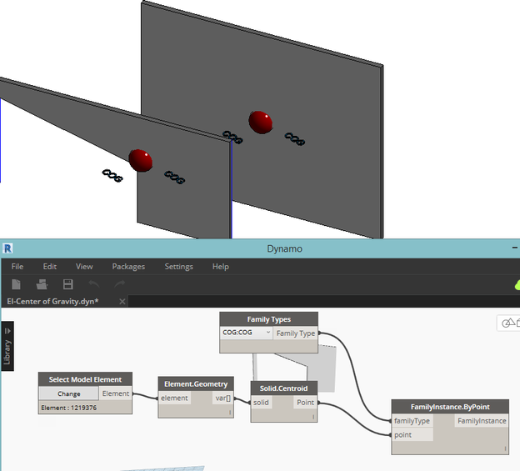
Task: Click lacing indicator on FamilyInstance.ByPoint node
Action: coord(505,448)
